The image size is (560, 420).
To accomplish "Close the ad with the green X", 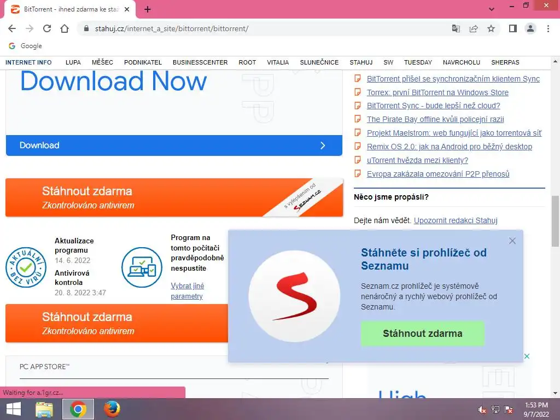I will click(x=527, y=356).
